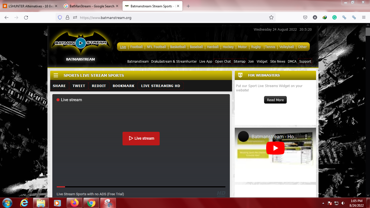Open Windows Explorer from the taskbar
This screenshot has height=208, width=370.
tap(41, 203)
